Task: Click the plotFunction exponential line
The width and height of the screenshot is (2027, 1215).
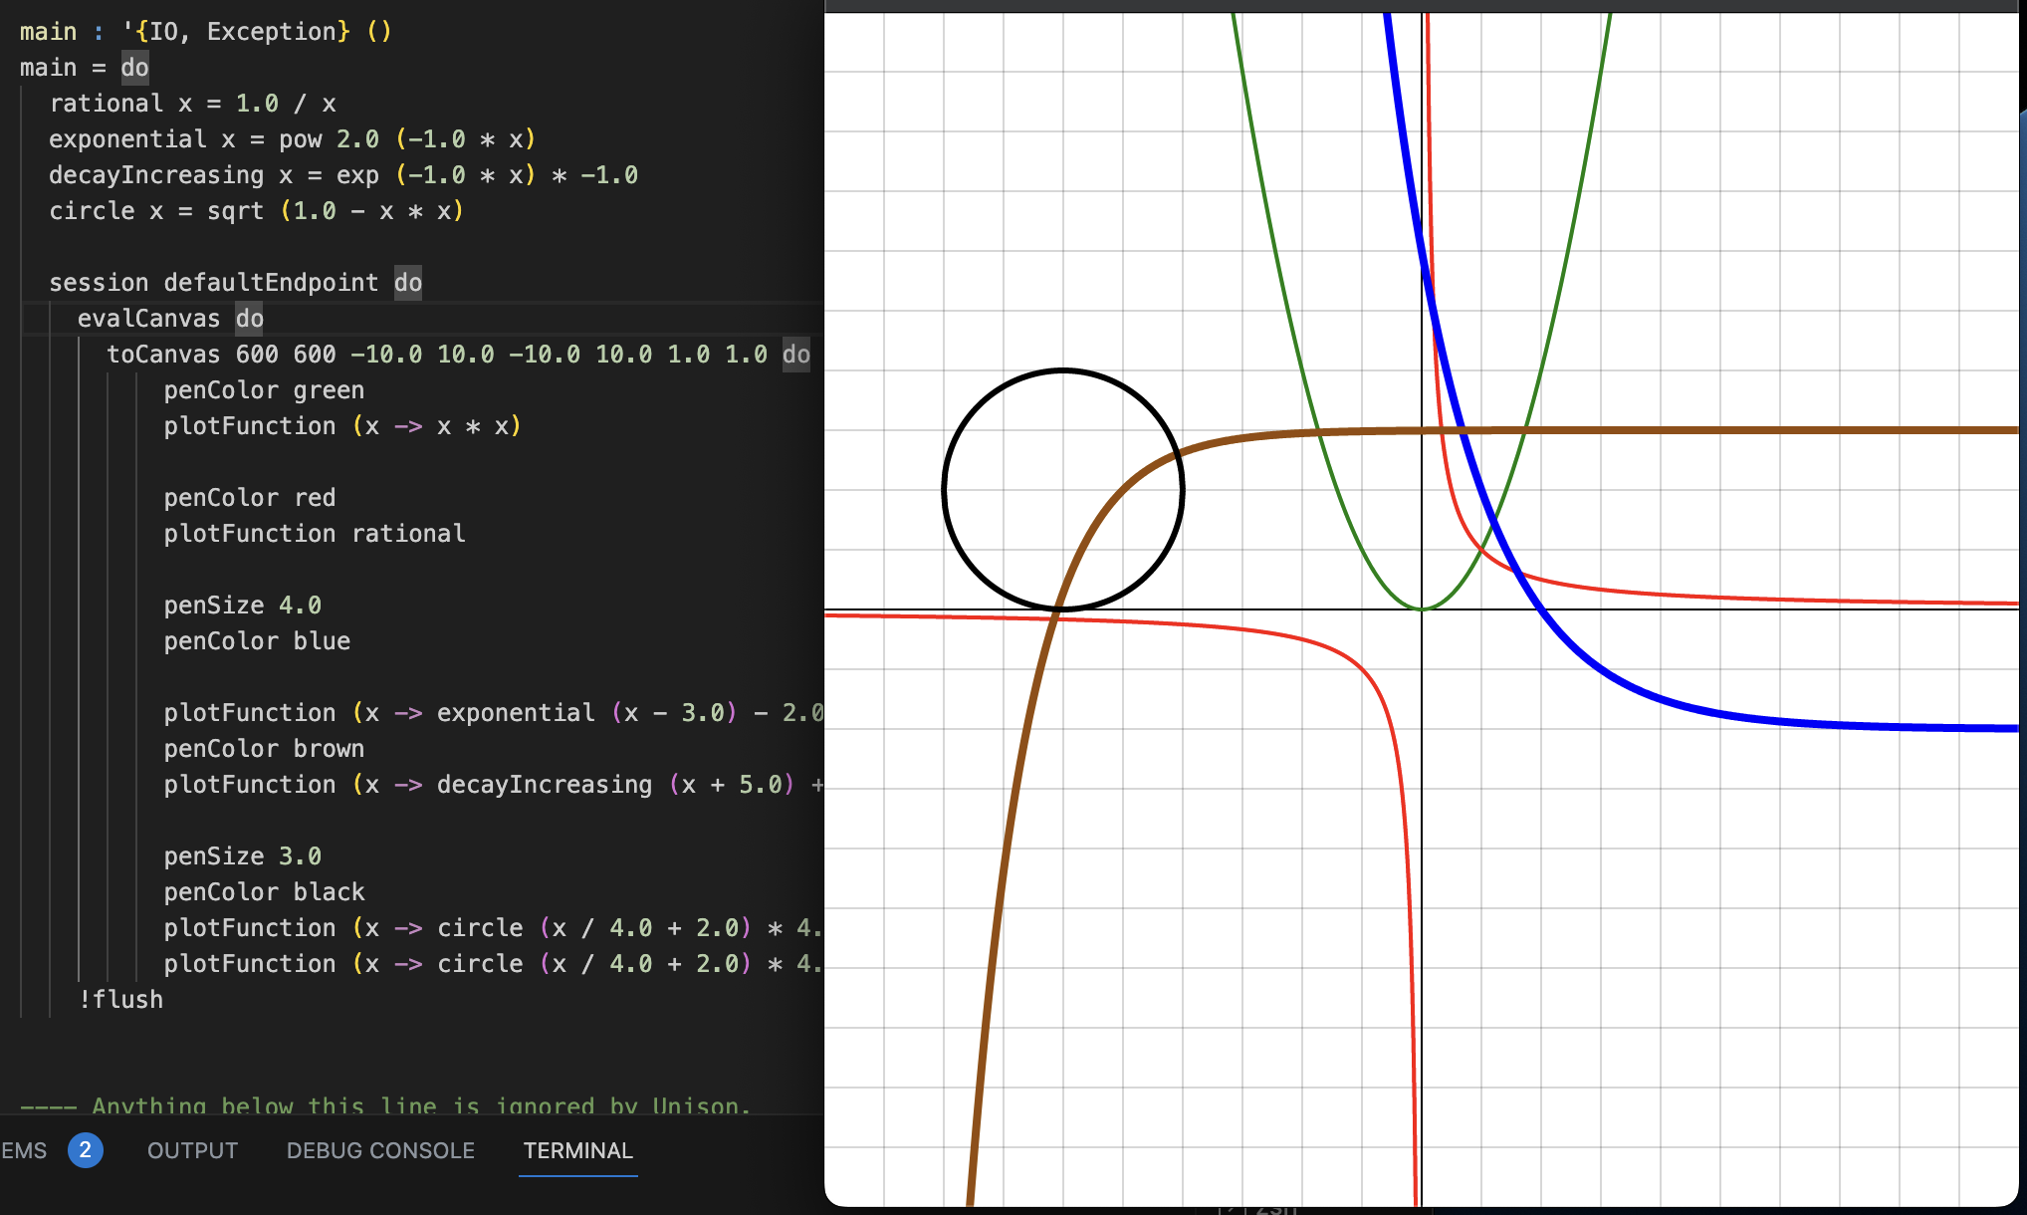Action: (494, 713)
